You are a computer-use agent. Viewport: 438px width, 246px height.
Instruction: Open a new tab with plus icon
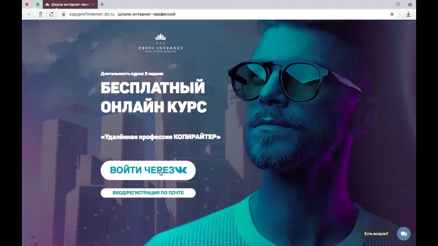102,4
